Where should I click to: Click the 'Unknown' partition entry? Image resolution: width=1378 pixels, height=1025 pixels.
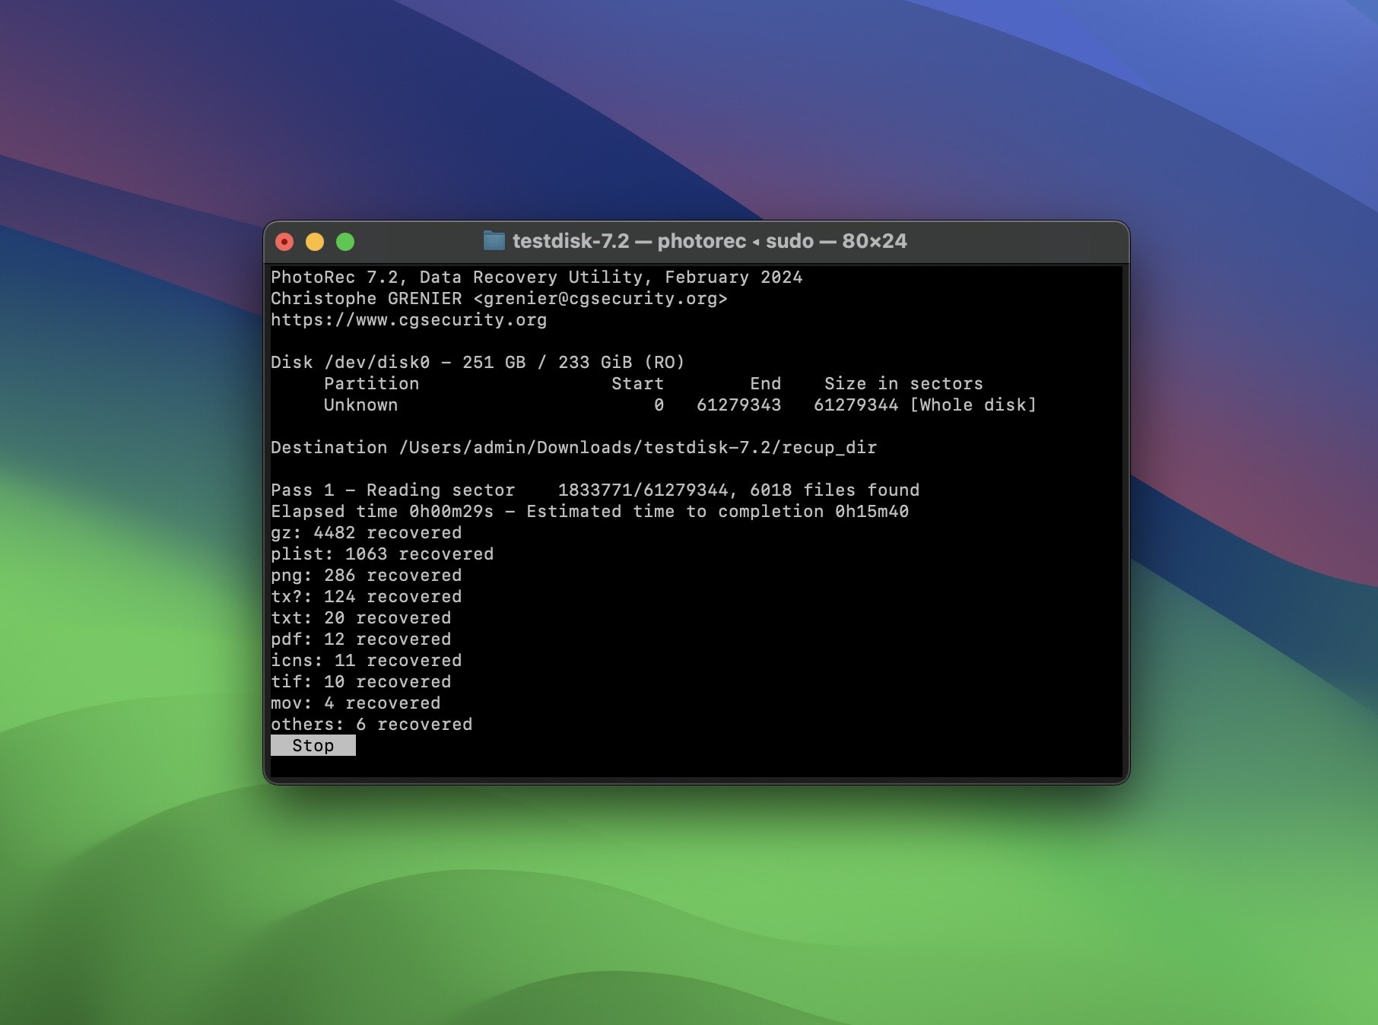click(x=360, y=405)
